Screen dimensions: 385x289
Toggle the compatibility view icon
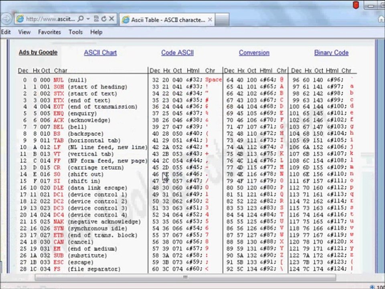[x=96, y=19]
